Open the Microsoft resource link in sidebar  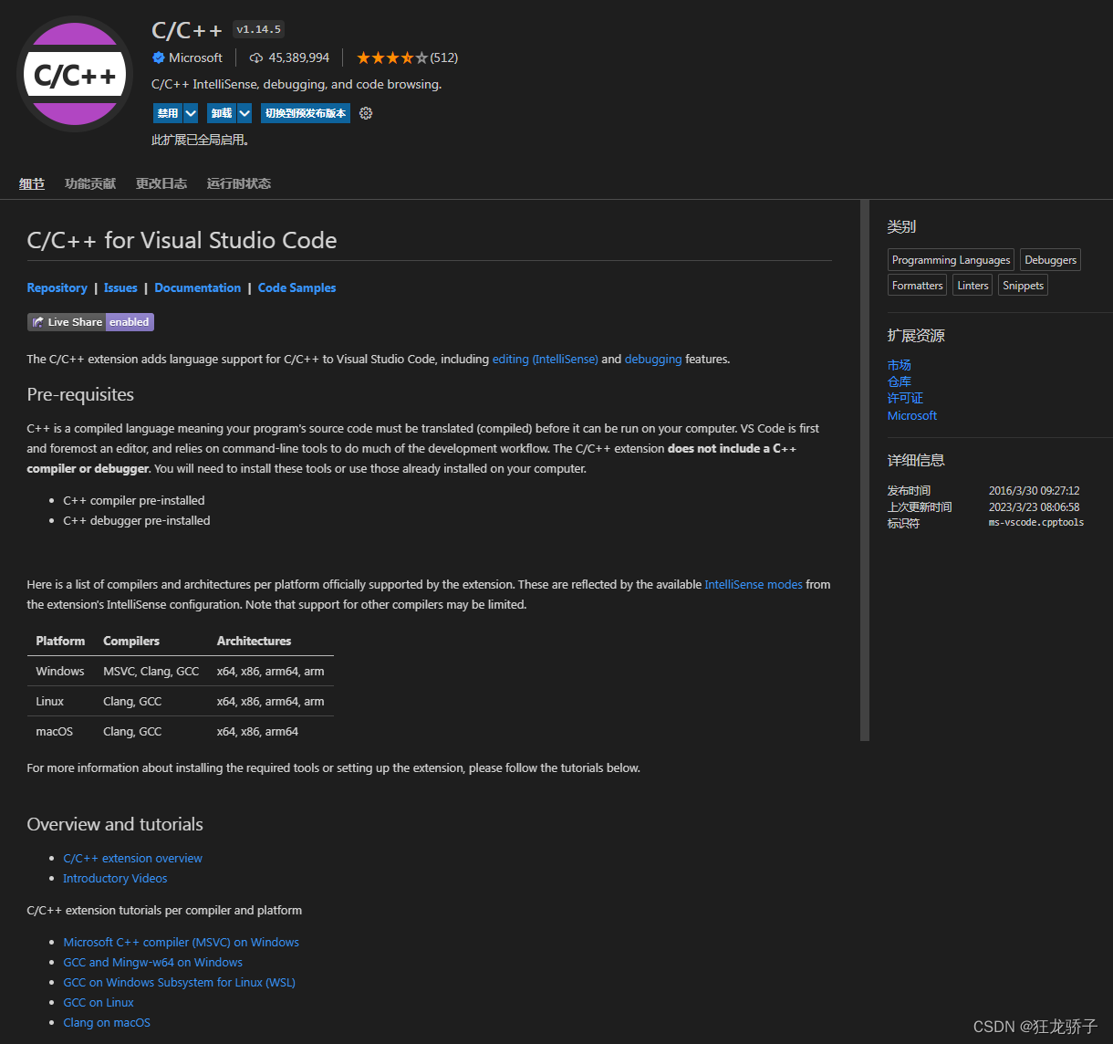coord(912,415)
